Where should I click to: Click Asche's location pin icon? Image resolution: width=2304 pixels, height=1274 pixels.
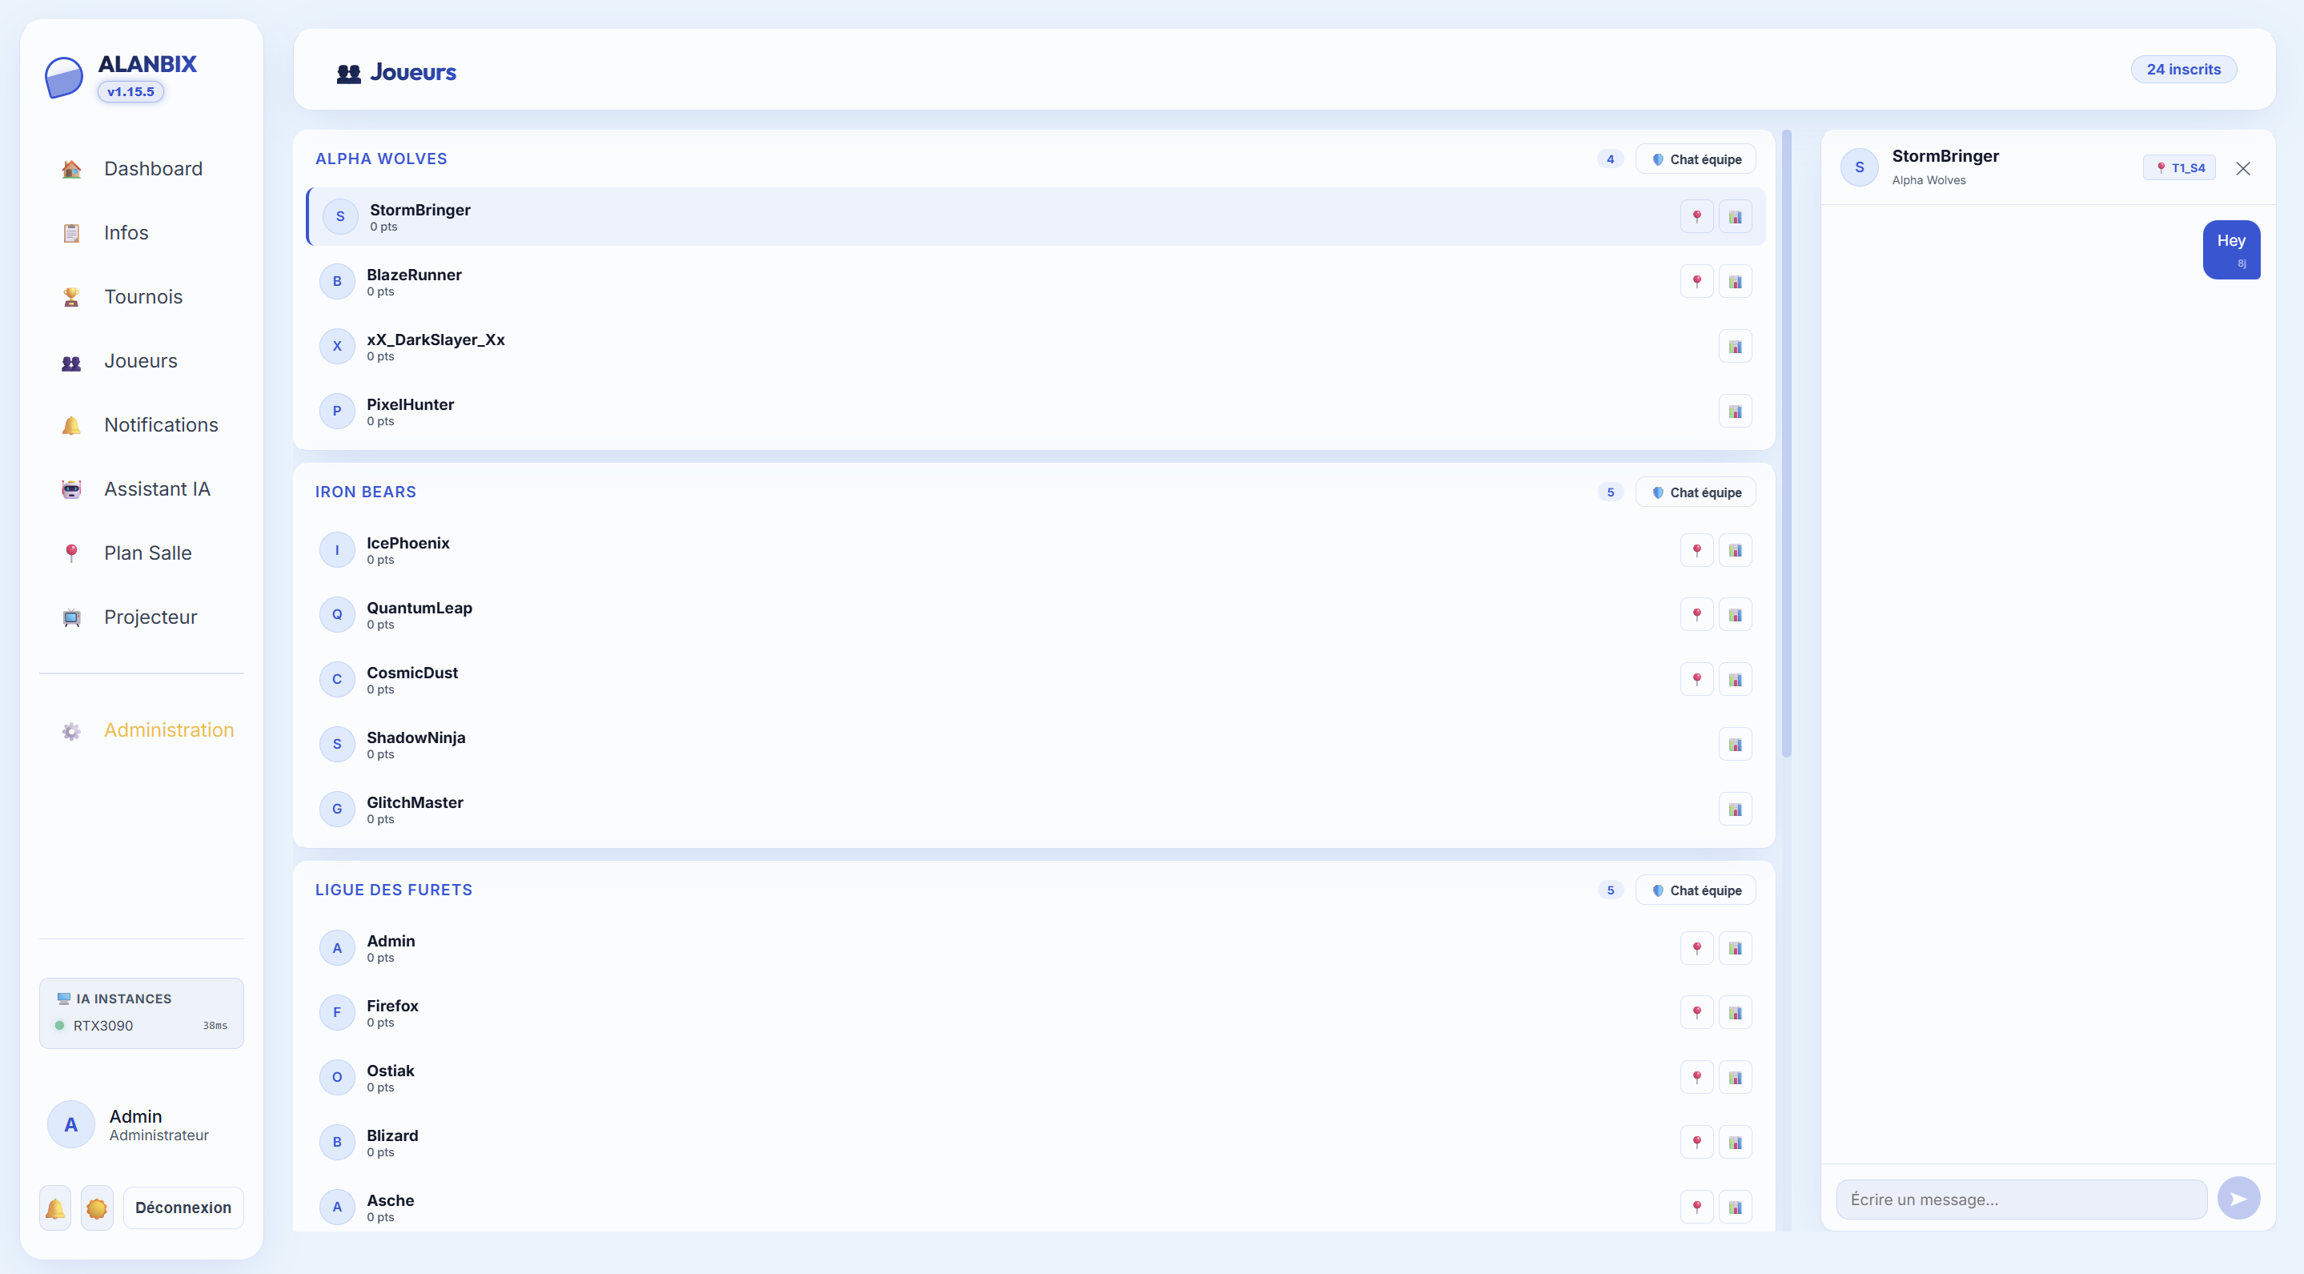point(1696,1208)
